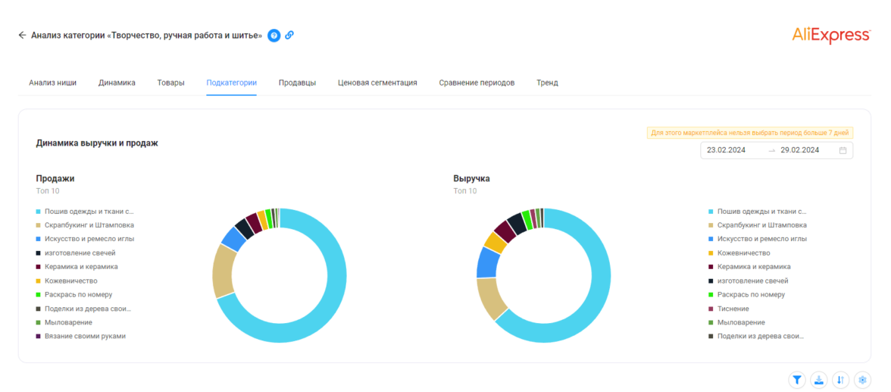Toggle Скрапбукинг и Штамповка in Продажи legend

point(85,224)
